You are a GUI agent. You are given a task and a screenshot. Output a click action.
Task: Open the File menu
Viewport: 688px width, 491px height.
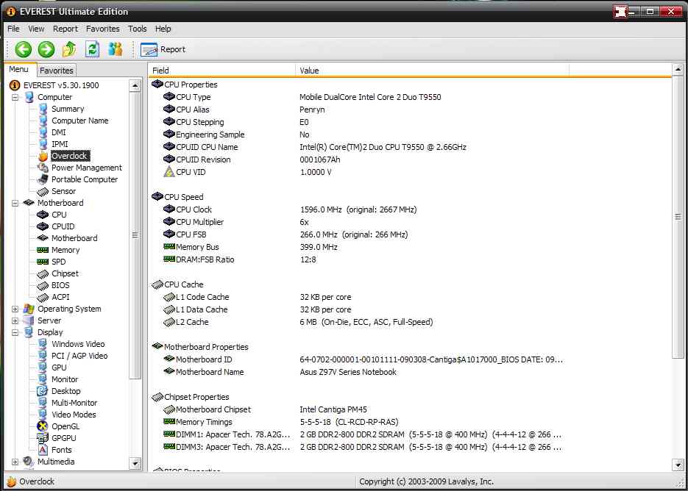[13, 29]
